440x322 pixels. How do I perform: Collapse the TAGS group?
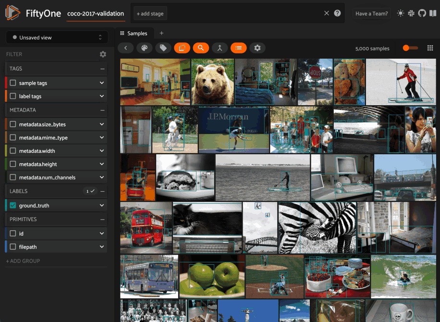pos(102,69)
